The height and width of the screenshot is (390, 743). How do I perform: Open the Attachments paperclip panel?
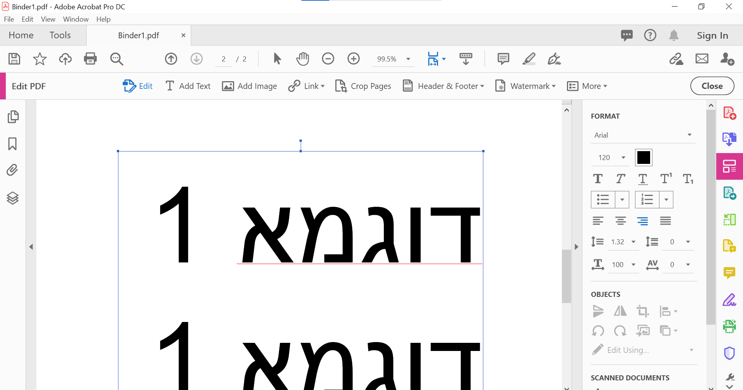click(x=12, y=170)
